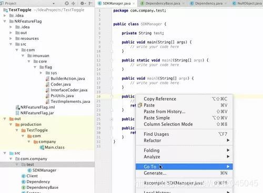The image size is (263, 193).
Task: Choose Paste from context menu
Action: point(184,105)
